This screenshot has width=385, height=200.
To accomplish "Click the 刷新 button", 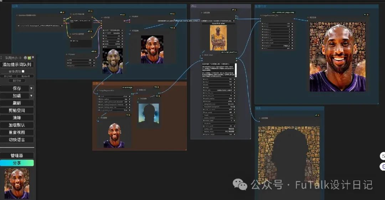I will coord(17,103).
